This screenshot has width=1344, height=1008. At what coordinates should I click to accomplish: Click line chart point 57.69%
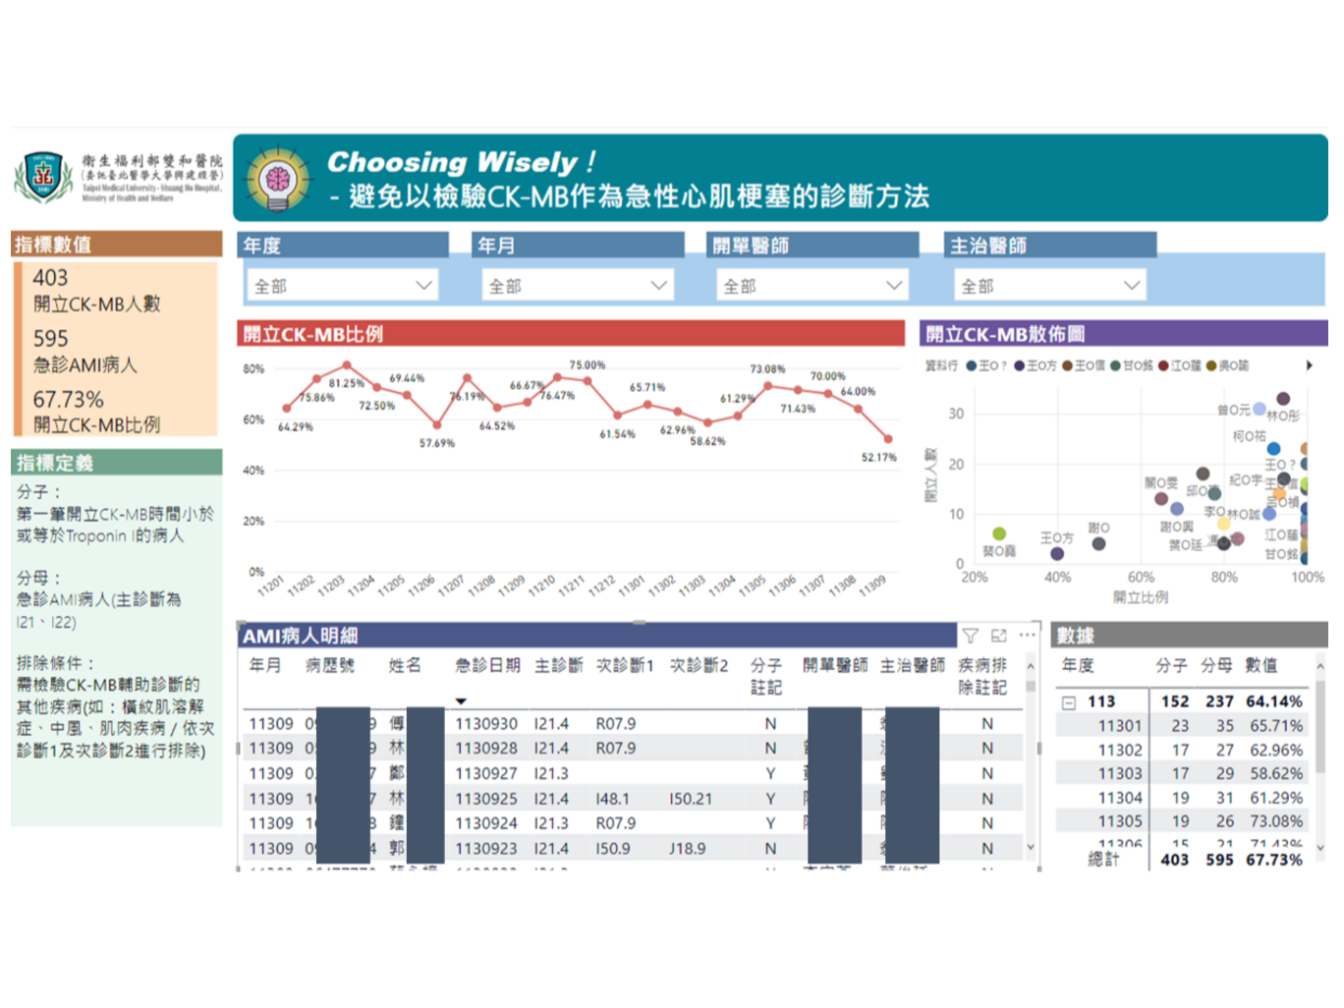[x=437, y=425]
